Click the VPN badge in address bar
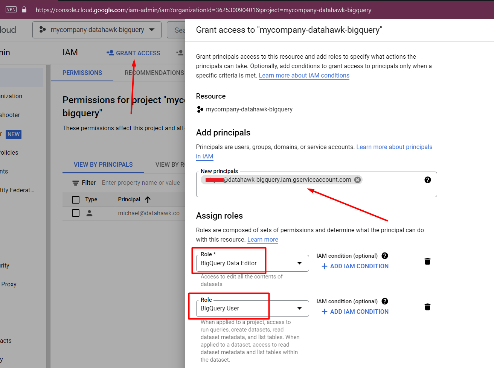 coord(11,9)
